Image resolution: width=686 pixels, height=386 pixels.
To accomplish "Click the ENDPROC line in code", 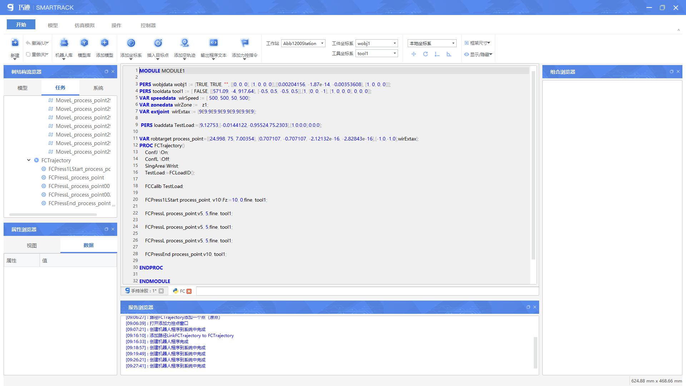I will tap(151, 268).
